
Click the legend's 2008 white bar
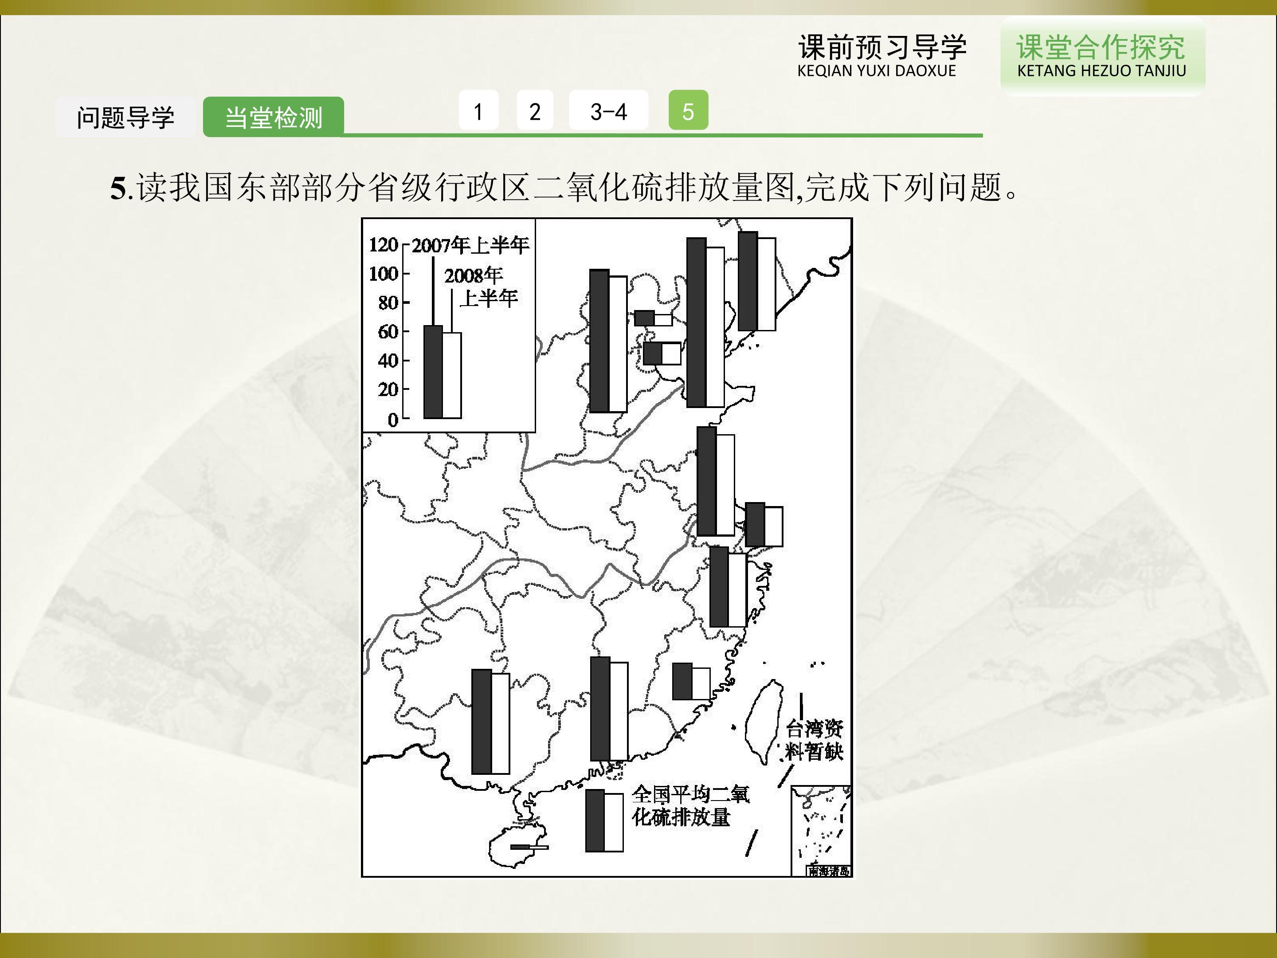(x=452, y=375)
